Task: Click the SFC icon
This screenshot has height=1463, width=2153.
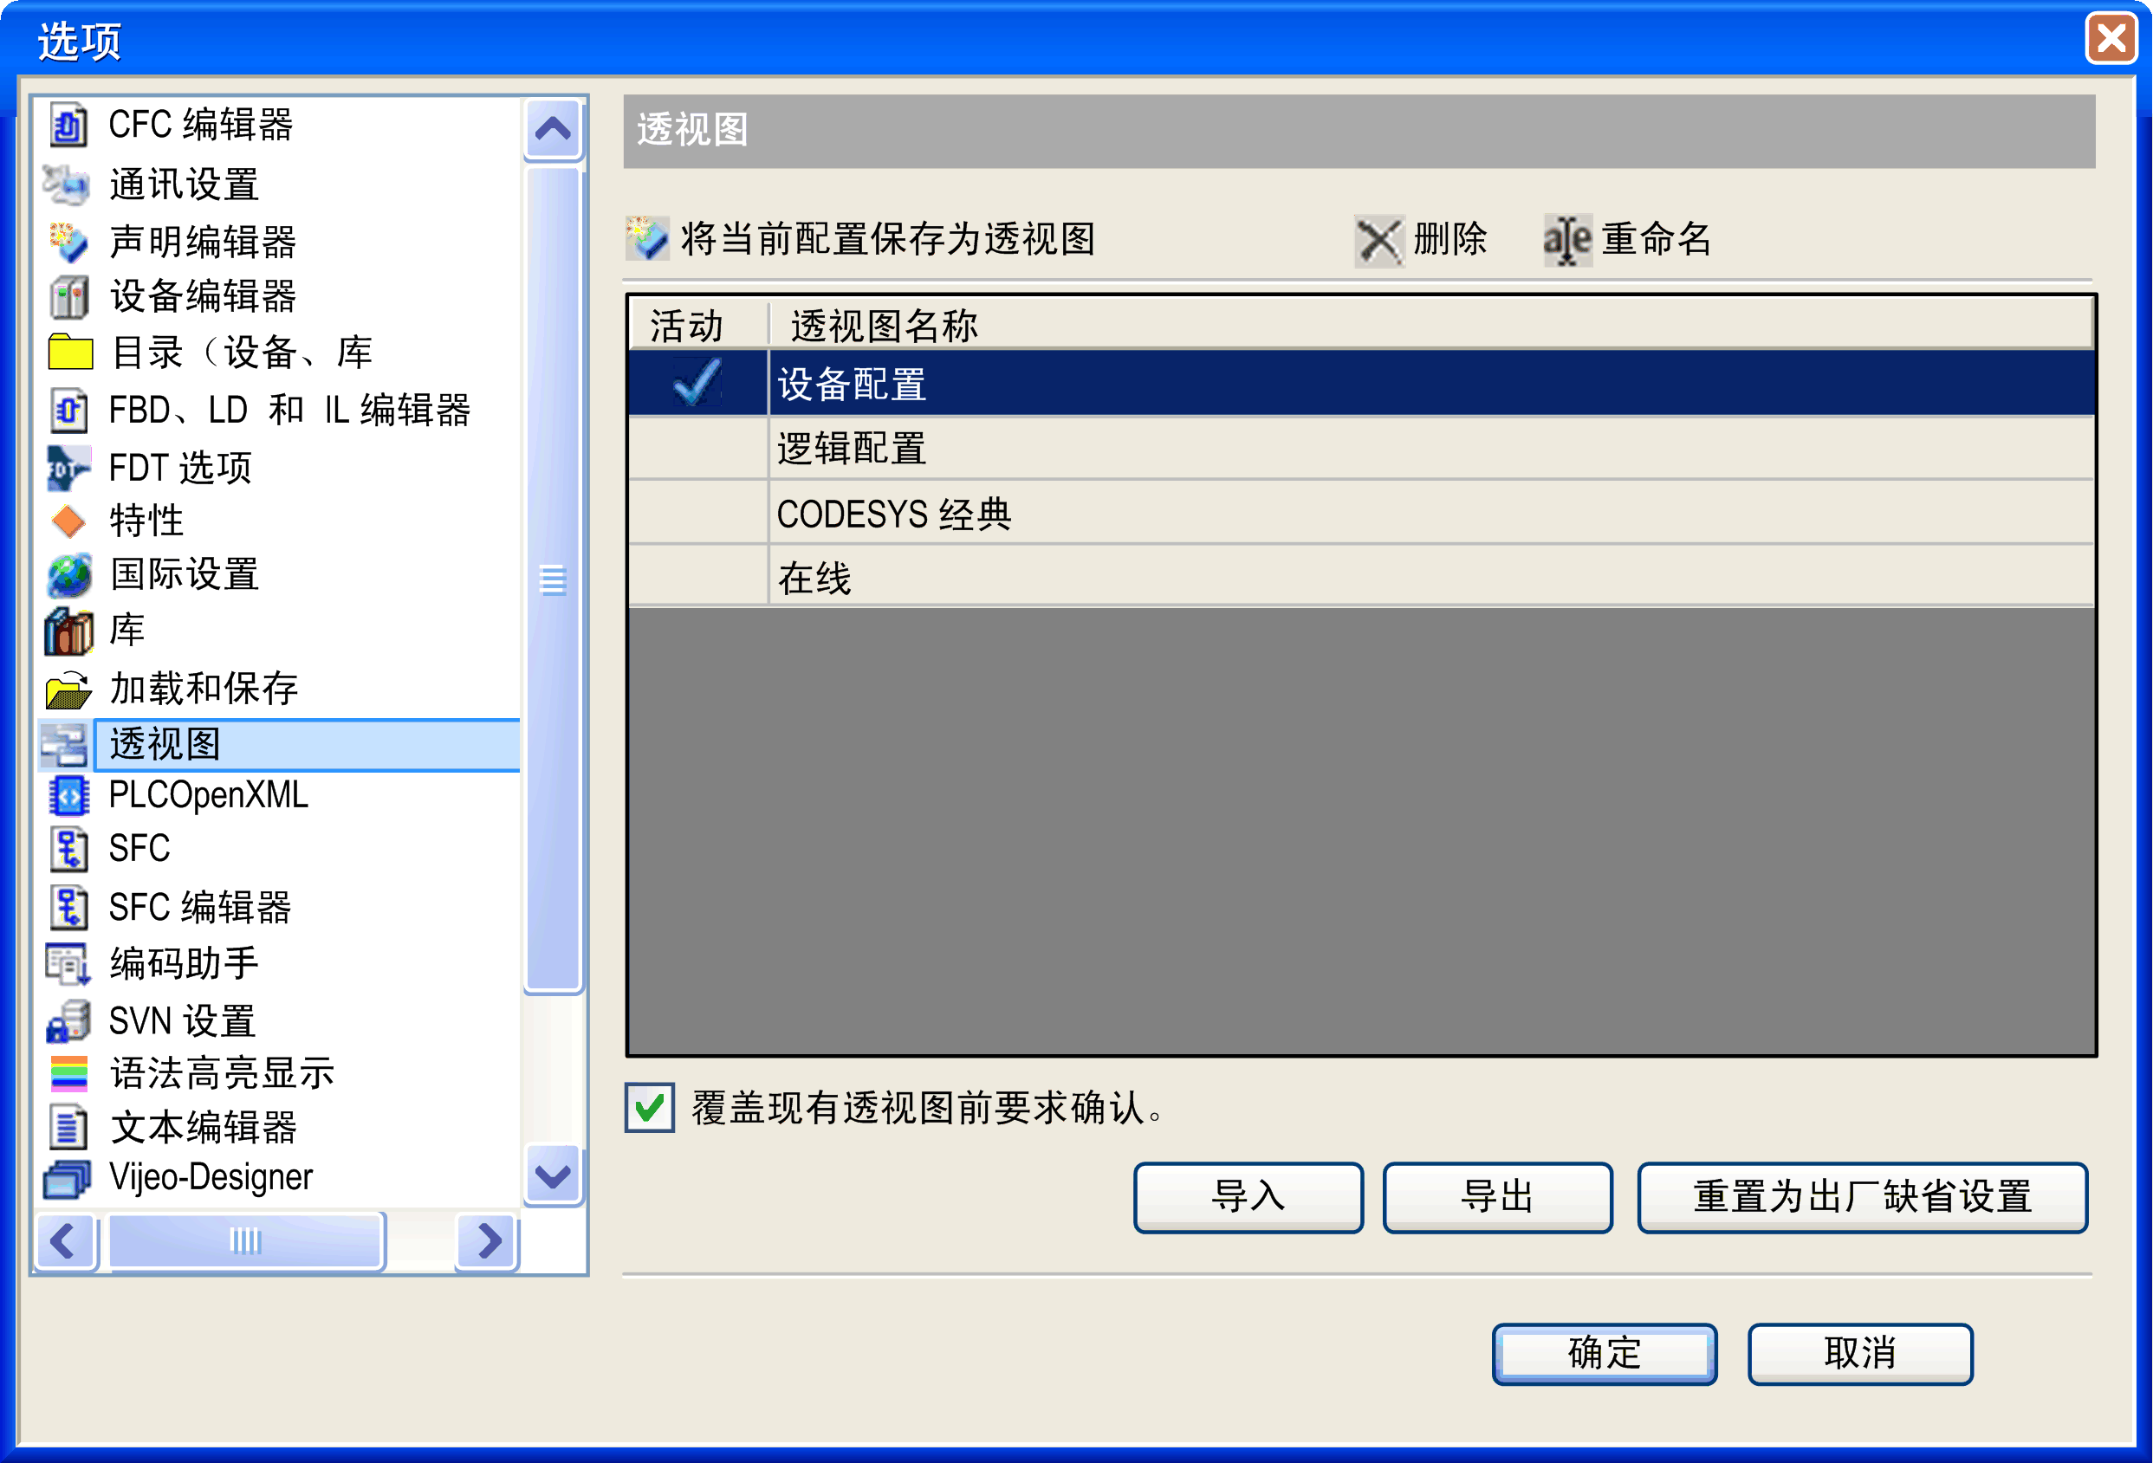Action: click(x=68, y=849)
